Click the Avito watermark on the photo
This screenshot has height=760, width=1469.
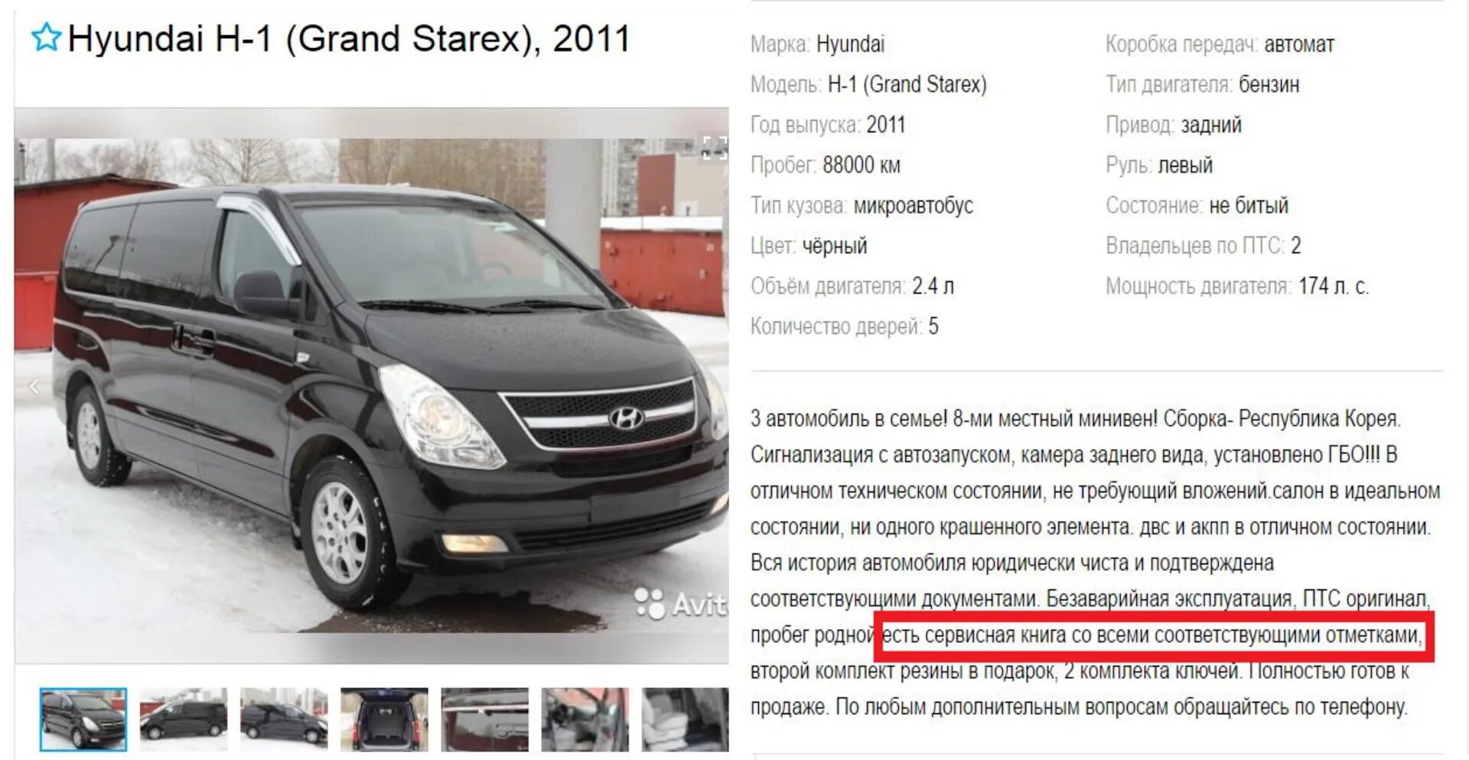[681, 603]
